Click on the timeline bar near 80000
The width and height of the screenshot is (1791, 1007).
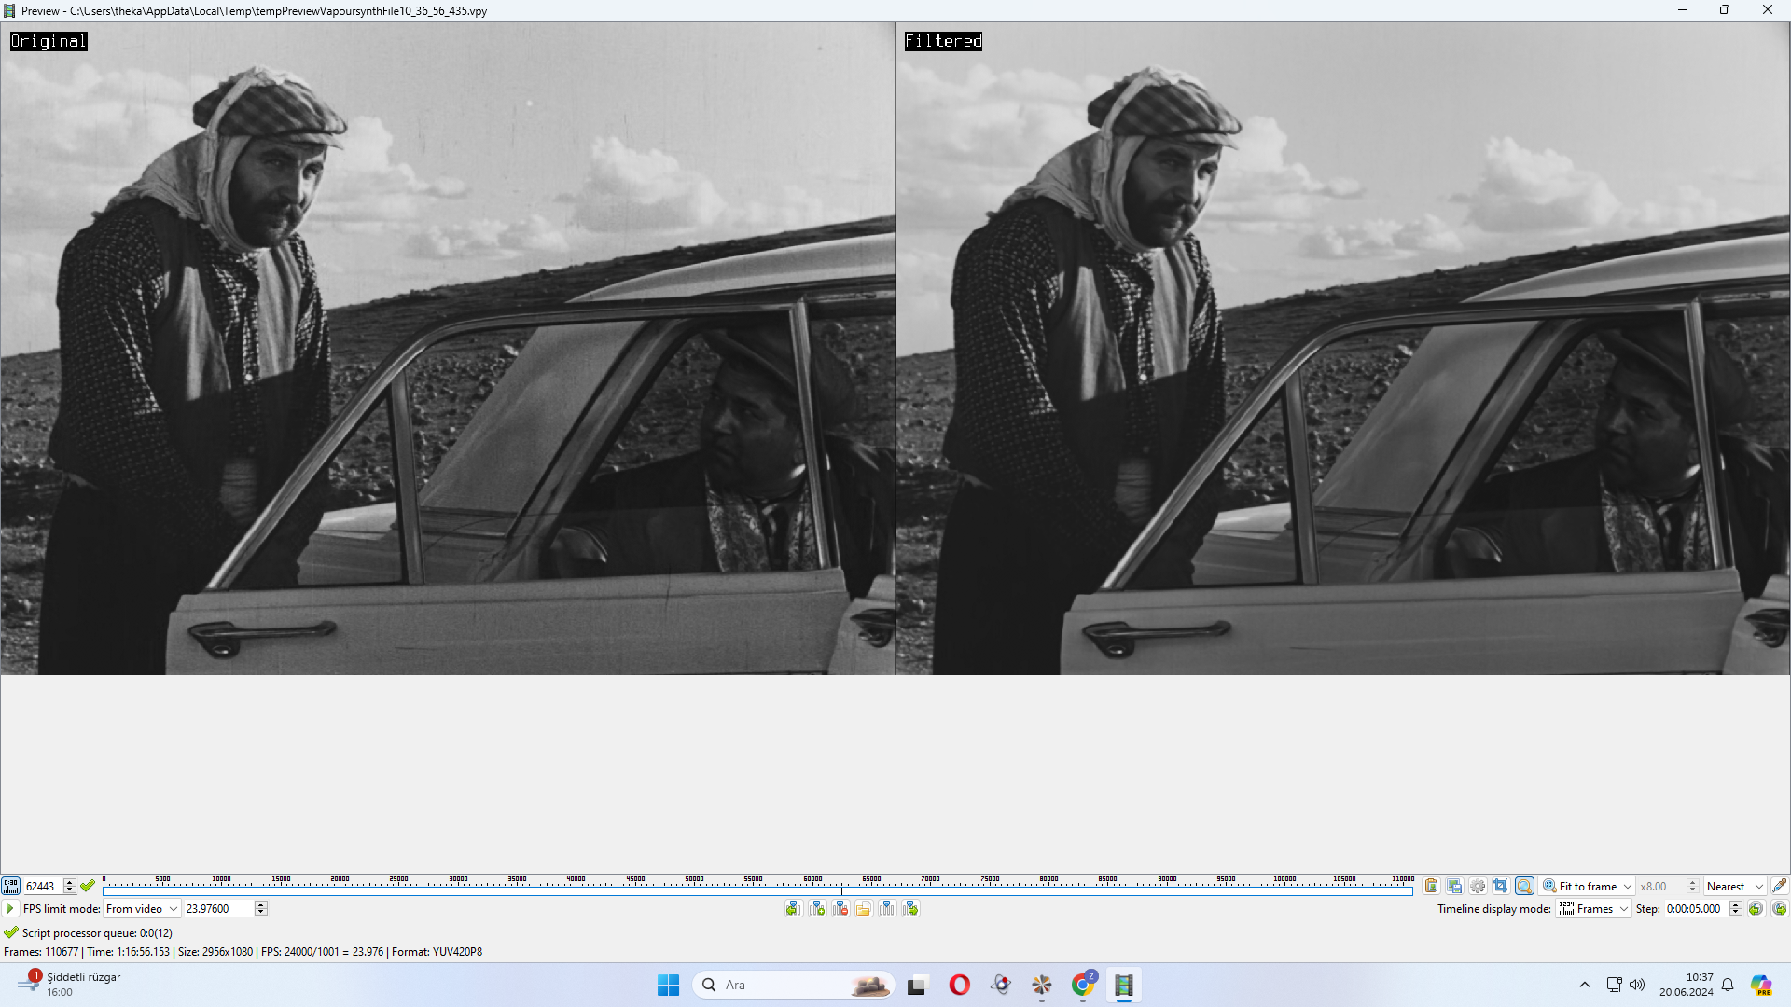pyautogui.click(x=1048, y=890)
